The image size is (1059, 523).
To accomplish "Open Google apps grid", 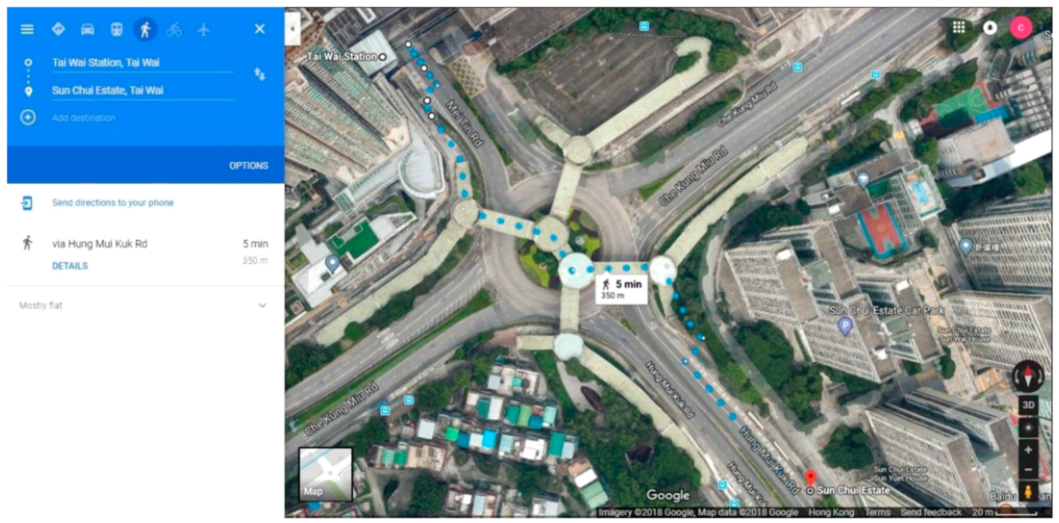I will click(x=958, y=27).
